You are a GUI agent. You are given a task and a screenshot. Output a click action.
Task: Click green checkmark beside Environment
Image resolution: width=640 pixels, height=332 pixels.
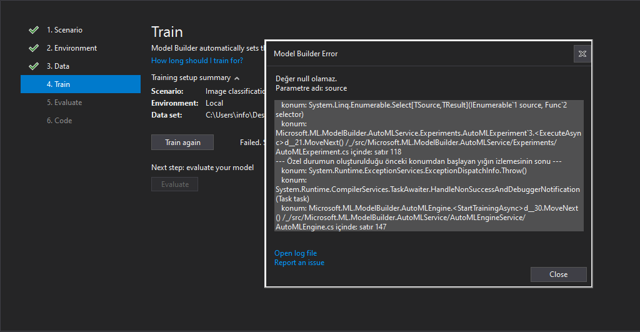[34, 48]
